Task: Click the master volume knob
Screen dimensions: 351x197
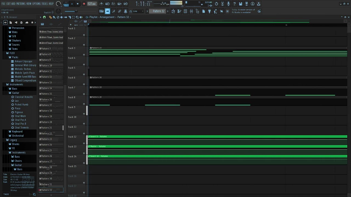Action: pyautogui.click(x=58, y=4)
